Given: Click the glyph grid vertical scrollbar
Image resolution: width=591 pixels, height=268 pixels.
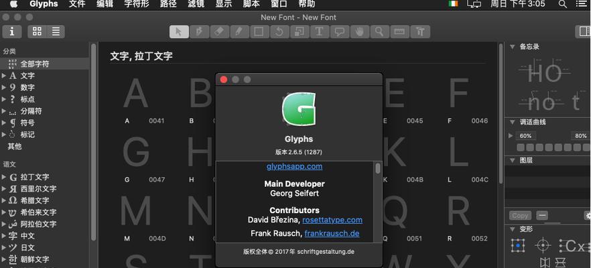Looking at the screenshot, I should click(x=501, y=113).
